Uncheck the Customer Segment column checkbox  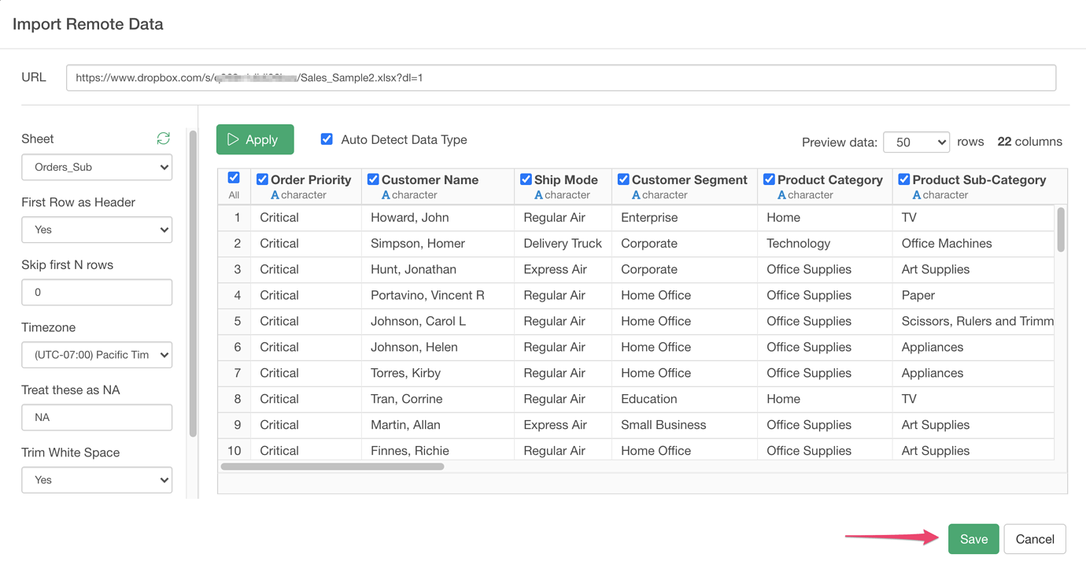(x=623, y=179)
